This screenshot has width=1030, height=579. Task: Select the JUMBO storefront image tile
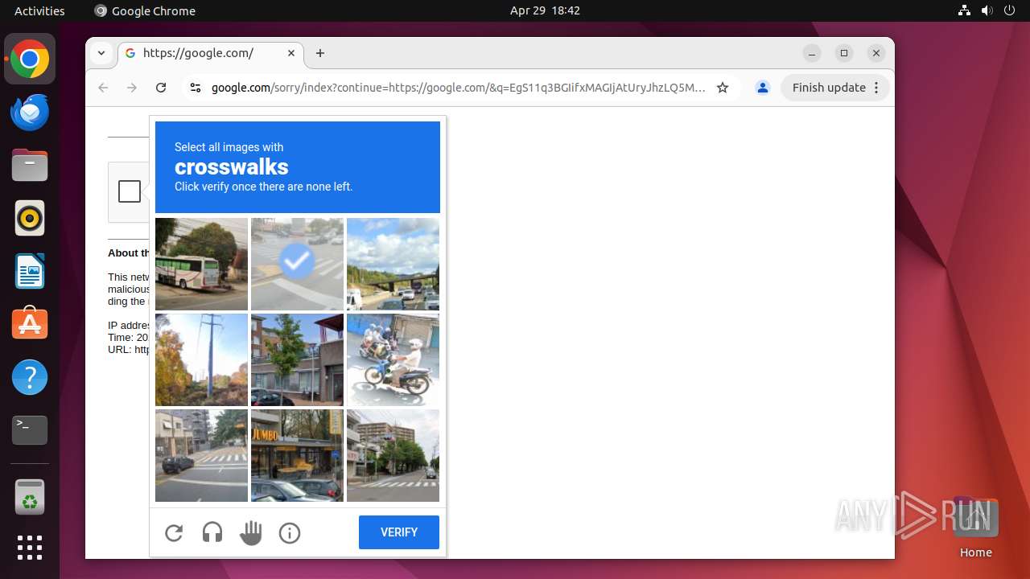click(297, 455)
